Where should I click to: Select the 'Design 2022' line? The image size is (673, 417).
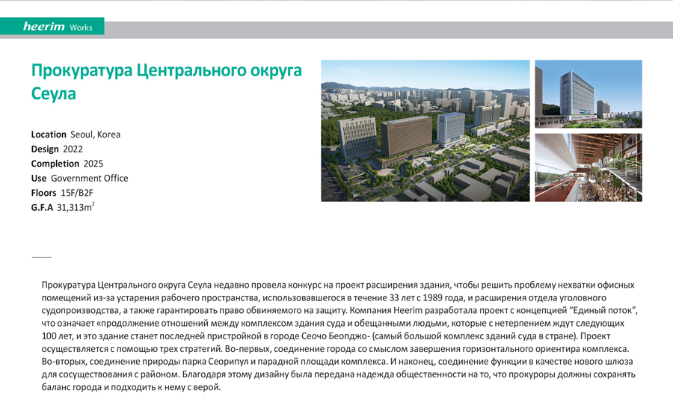[x=57, y=149]
